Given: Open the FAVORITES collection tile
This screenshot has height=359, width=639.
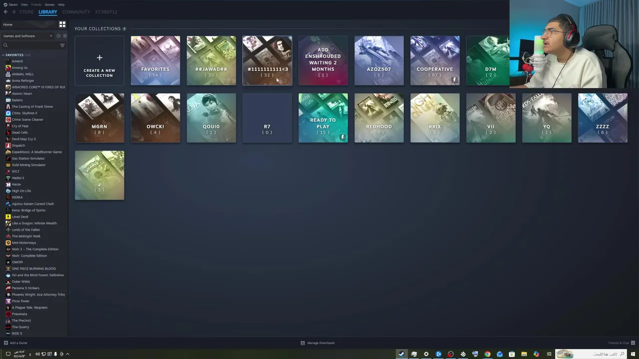Looking at the screenshot, I should (x=155, y=60).
